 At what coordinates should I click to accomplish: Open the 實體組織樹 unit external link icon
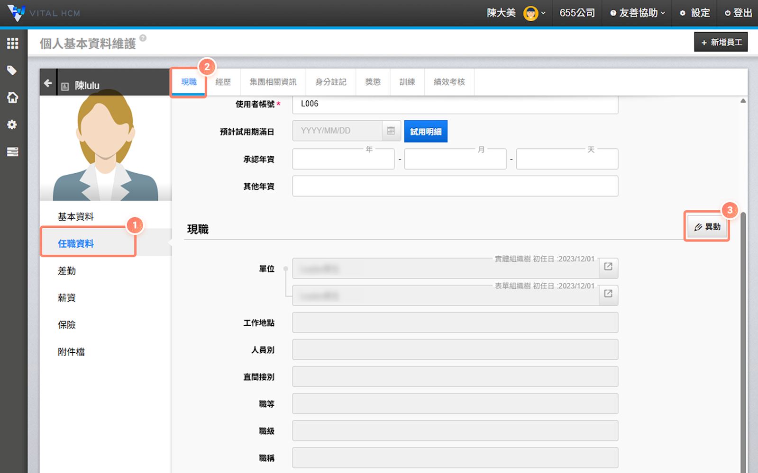point(608,267)
